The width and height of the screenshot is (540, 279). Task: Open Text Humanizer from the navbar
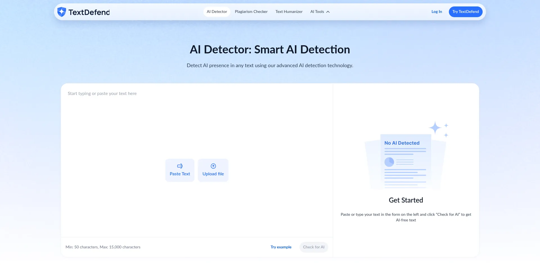click(289, 12)
